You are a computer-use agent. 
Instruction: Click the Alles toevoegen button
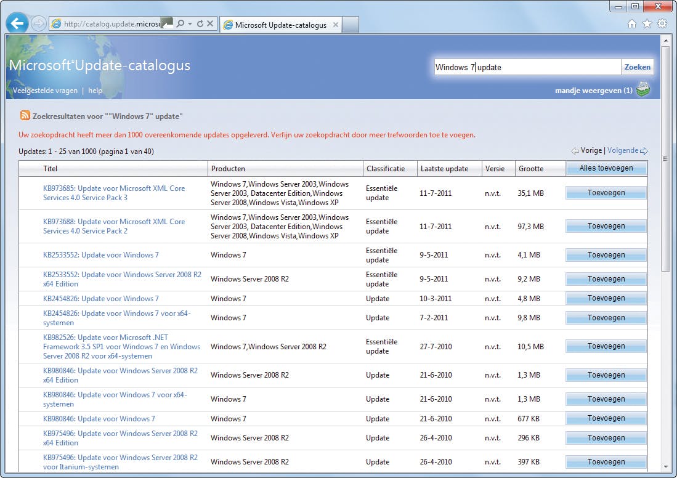pos(606,168)
